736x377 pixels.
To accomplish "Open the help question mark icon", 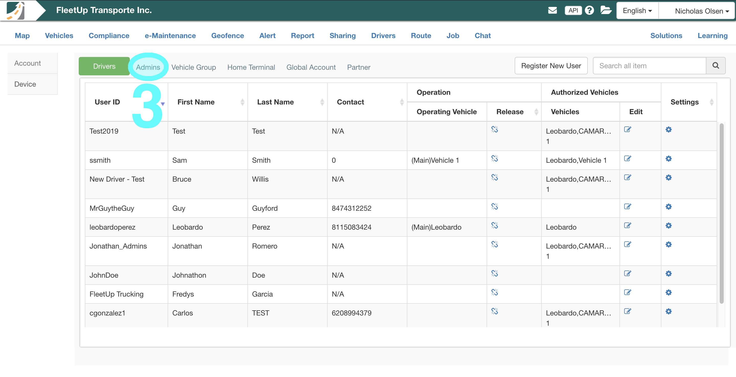I will coord(589,10).
